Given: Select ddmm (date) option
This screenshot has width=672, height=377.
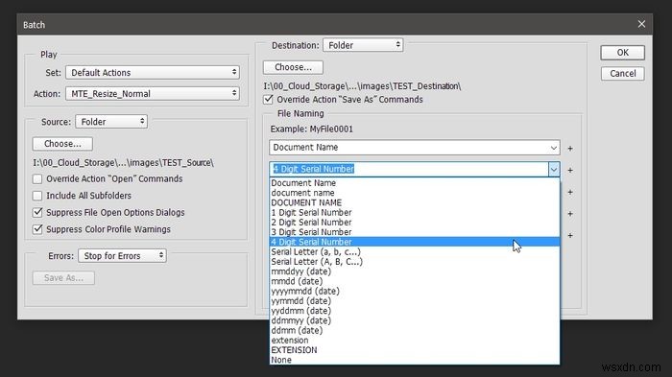Looking at the screenshot, I should click(x=415, y=331).
